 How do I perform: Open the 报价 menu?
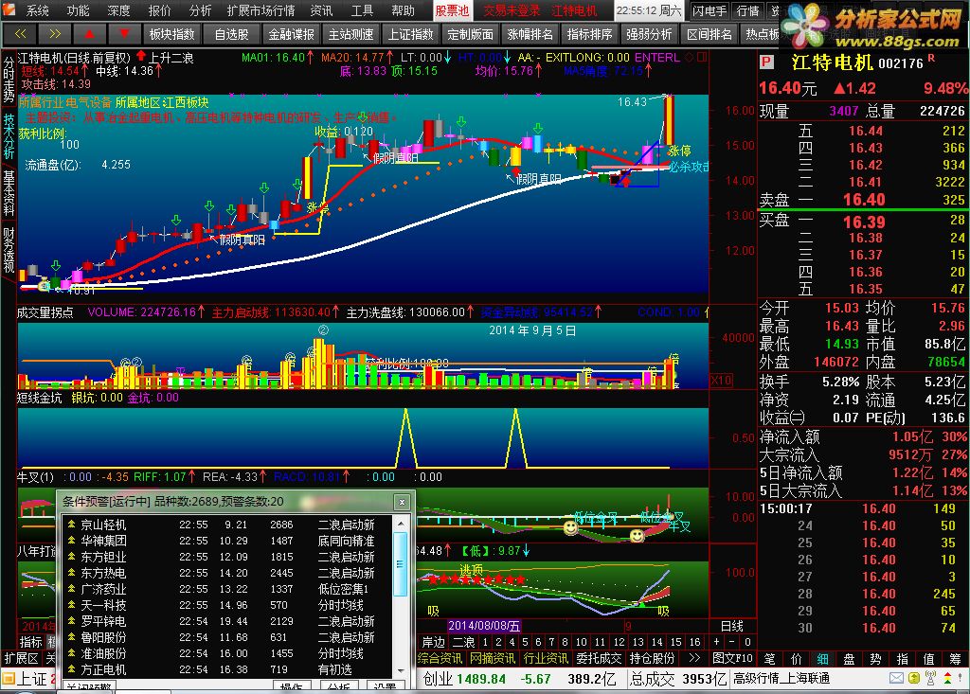159,10
